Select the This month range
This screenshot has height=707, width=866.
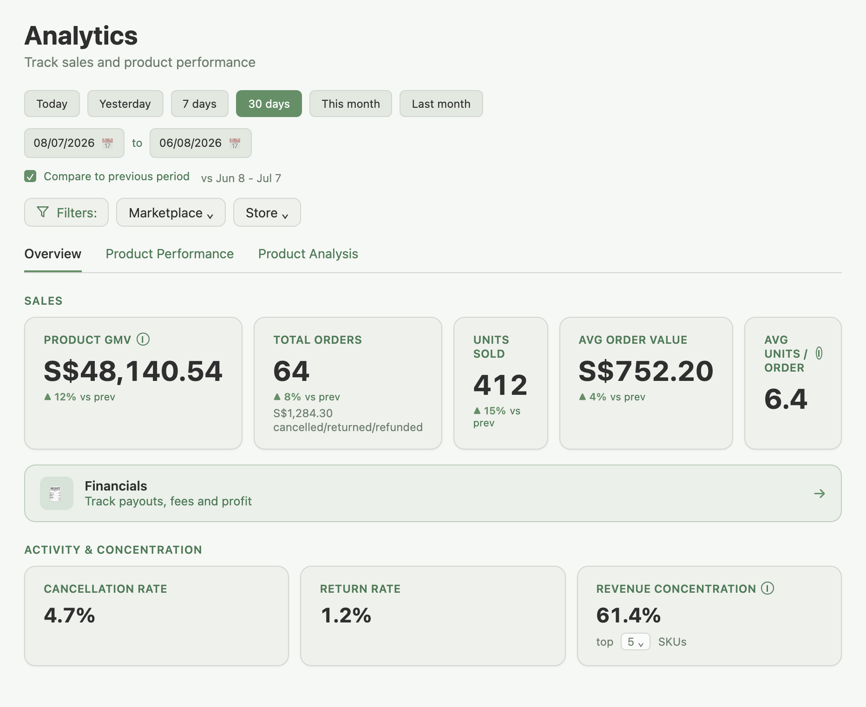[351, 104]
